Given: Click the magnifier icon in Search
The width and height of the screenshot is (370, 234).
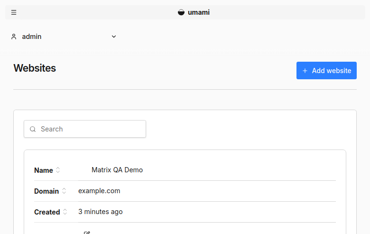Looking at the screenshot, I should click(33, 129).
